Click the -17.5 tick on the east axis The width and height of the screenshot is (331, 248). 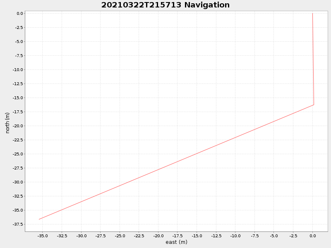[177, 236]
